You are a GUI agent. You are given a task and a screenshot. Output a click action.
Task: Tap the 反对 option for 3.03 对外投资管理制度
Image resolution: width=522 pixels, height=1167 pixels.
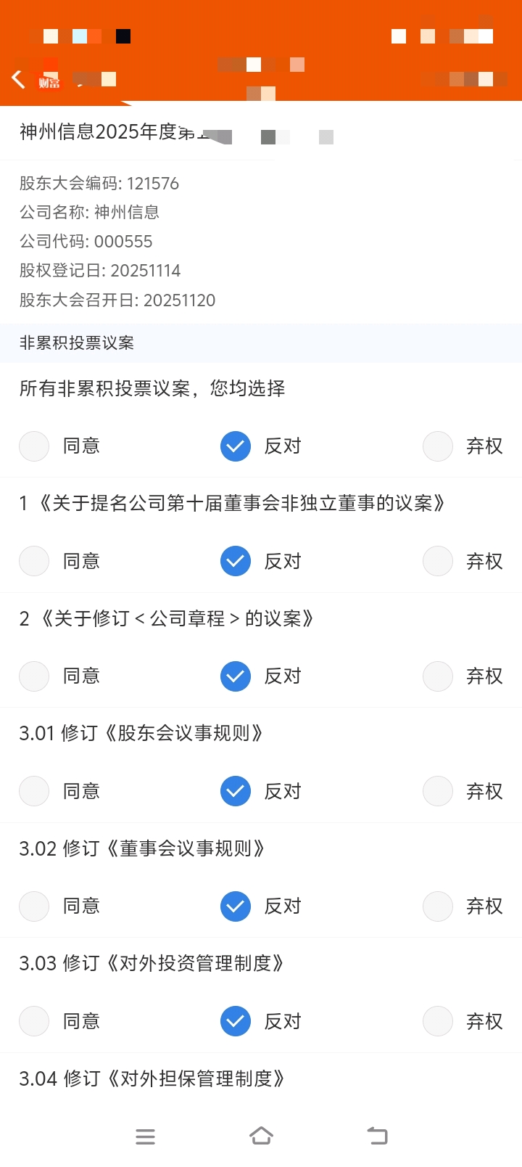[236, 1021]
